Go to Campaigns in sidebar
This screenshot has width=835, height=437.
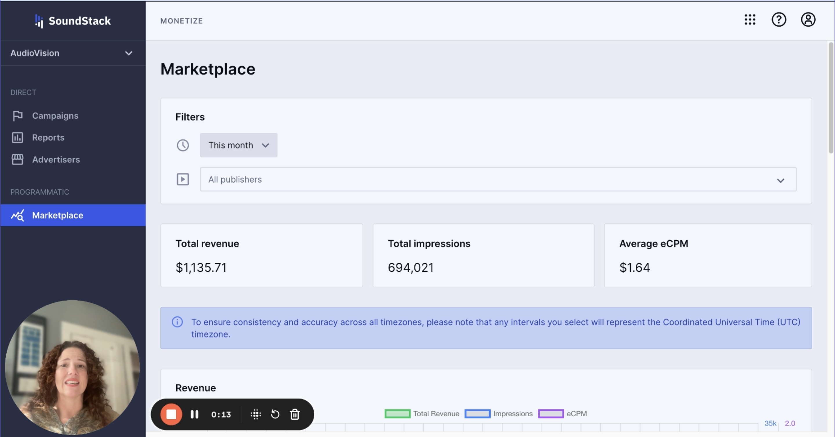point(55,116)
